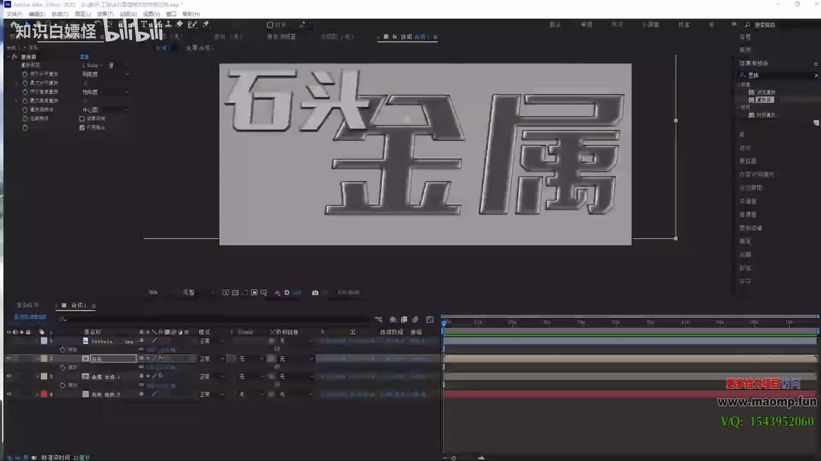Open the 文件 (File) menu
This screenshot has width=821, height=461.
[x=13, y=13]
